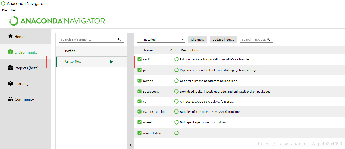
Task: Click the pip package type circle icon
Action: [x=176, y=70]
